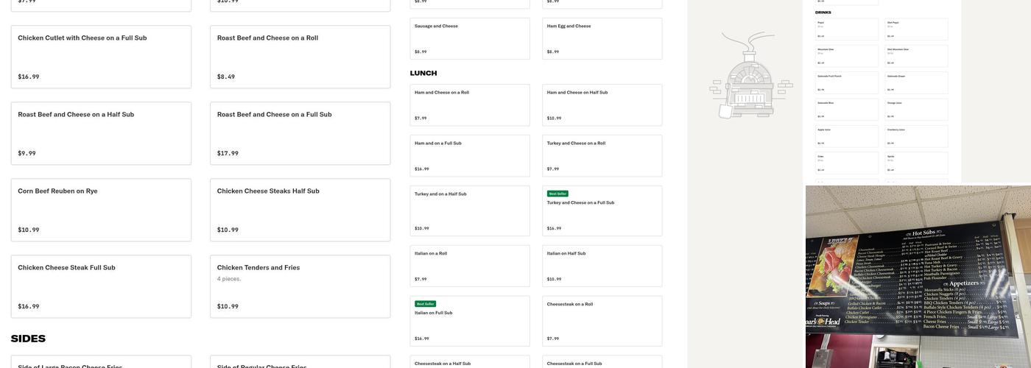This screenshot has width=1031, height=368.
Task: Open Chicken Tenders and Fries card
Action: click(x=300, y=286)
